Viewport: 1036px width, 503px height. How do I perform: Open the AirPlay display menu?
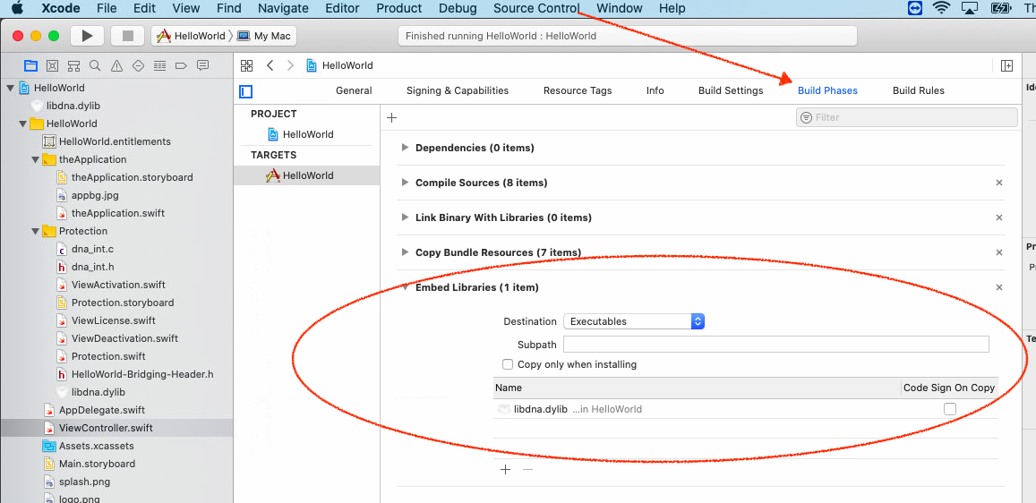(969, 9)
